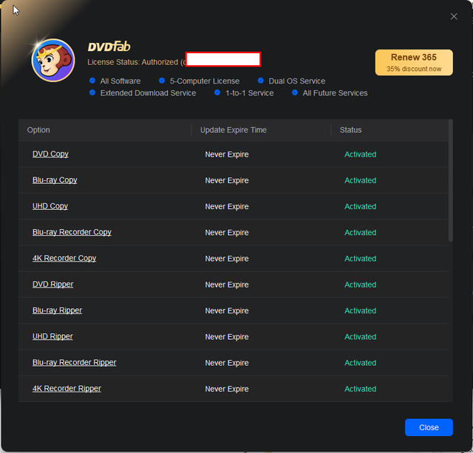473x453 pixels.
Task: Click the blue check next to Extended Download Service
Action: click(x=92, y=92)
